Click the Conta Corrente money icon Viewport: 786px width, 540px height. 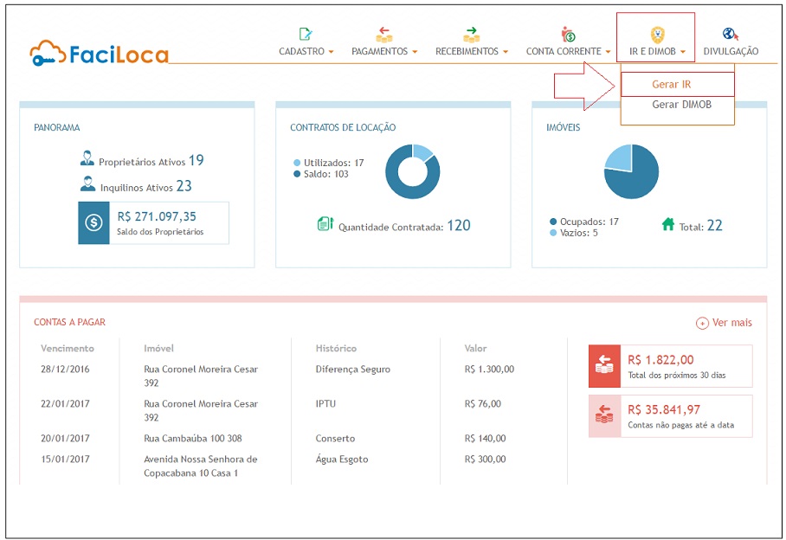(568, 34)
